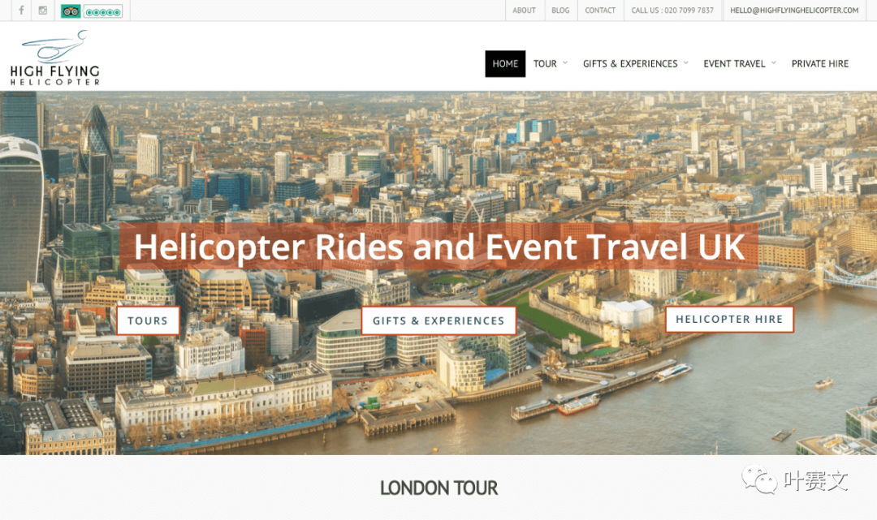This screenshot has height=520, width=877.
Task: Click the WeChat watermark icon
Action: point(759,479)
